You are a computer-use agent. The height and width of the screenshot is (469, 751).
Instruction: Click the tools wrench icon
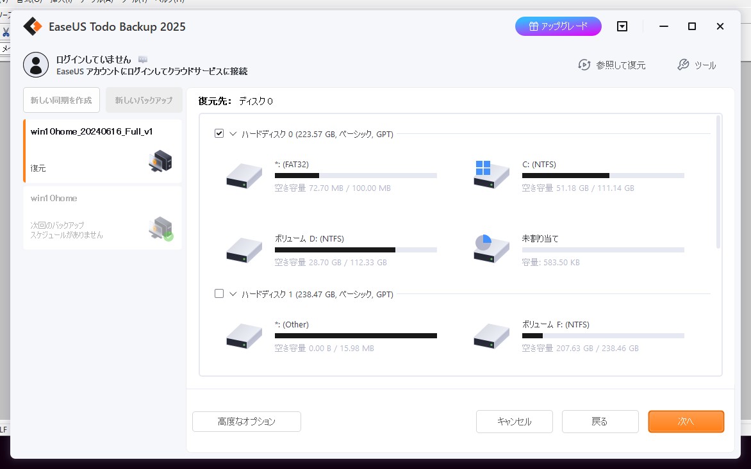683,65
